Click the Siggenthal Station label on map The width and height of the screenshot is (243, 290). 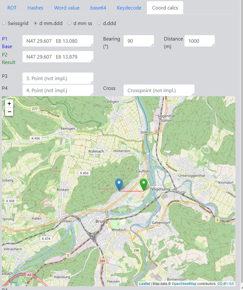(166, 118)
